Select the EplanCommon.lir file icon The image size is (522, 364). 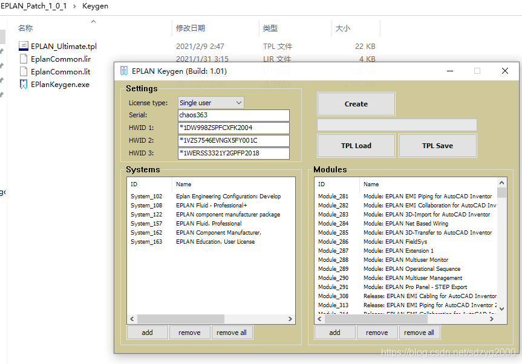point(24,59)
